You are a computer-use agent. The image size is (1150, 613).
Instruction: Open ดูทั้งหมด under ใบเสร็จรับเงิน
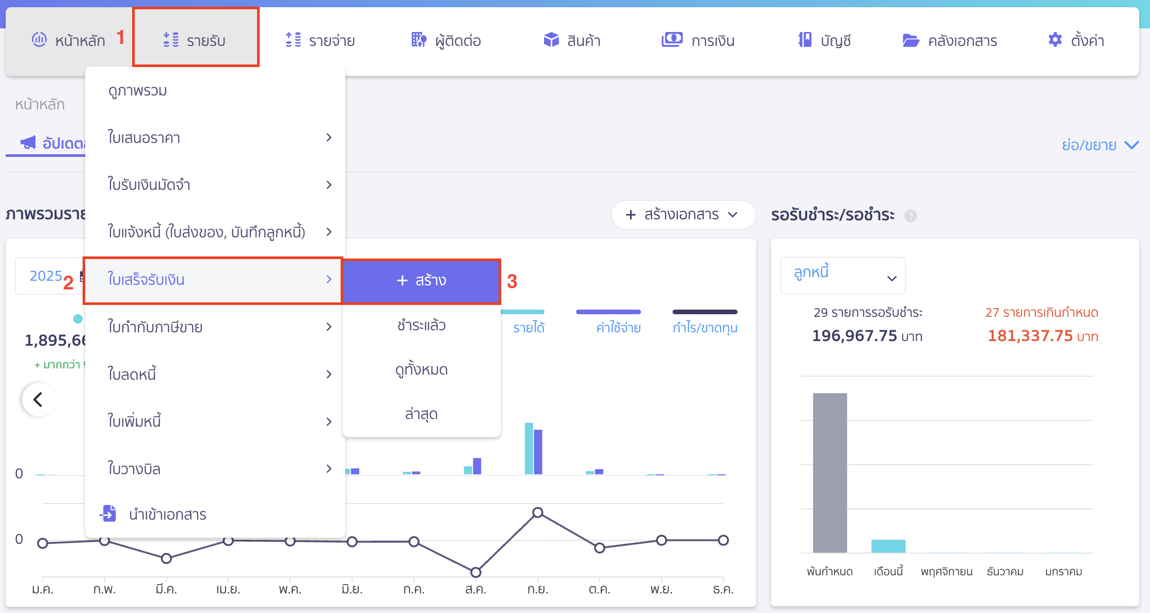(x=421, y=369)
